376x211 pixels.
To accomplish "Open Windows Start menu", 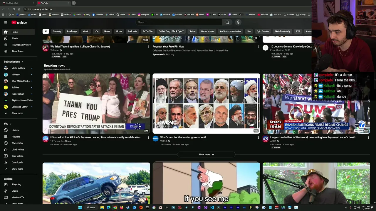I will click(x=80, y=207).
